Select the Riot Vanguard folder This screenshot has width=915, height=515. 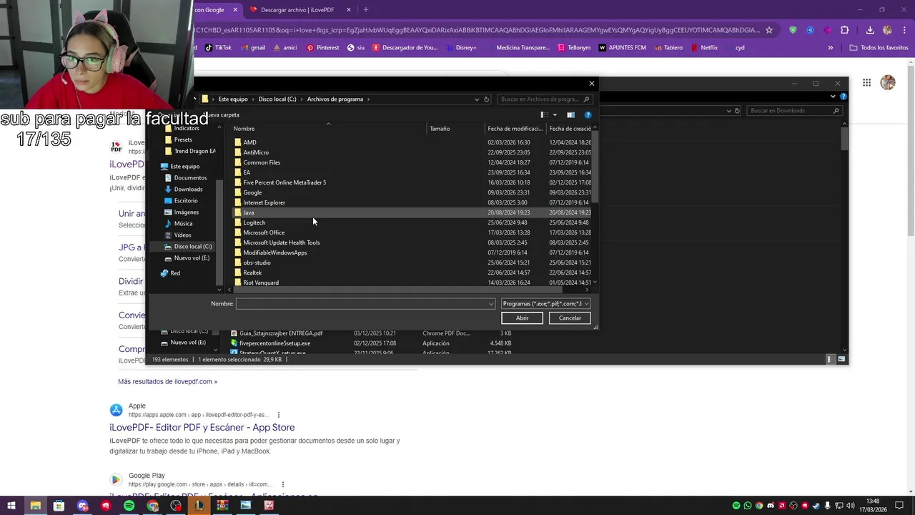[260, 283]
